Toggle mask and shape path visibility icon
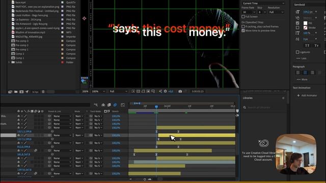 (143, 91)
